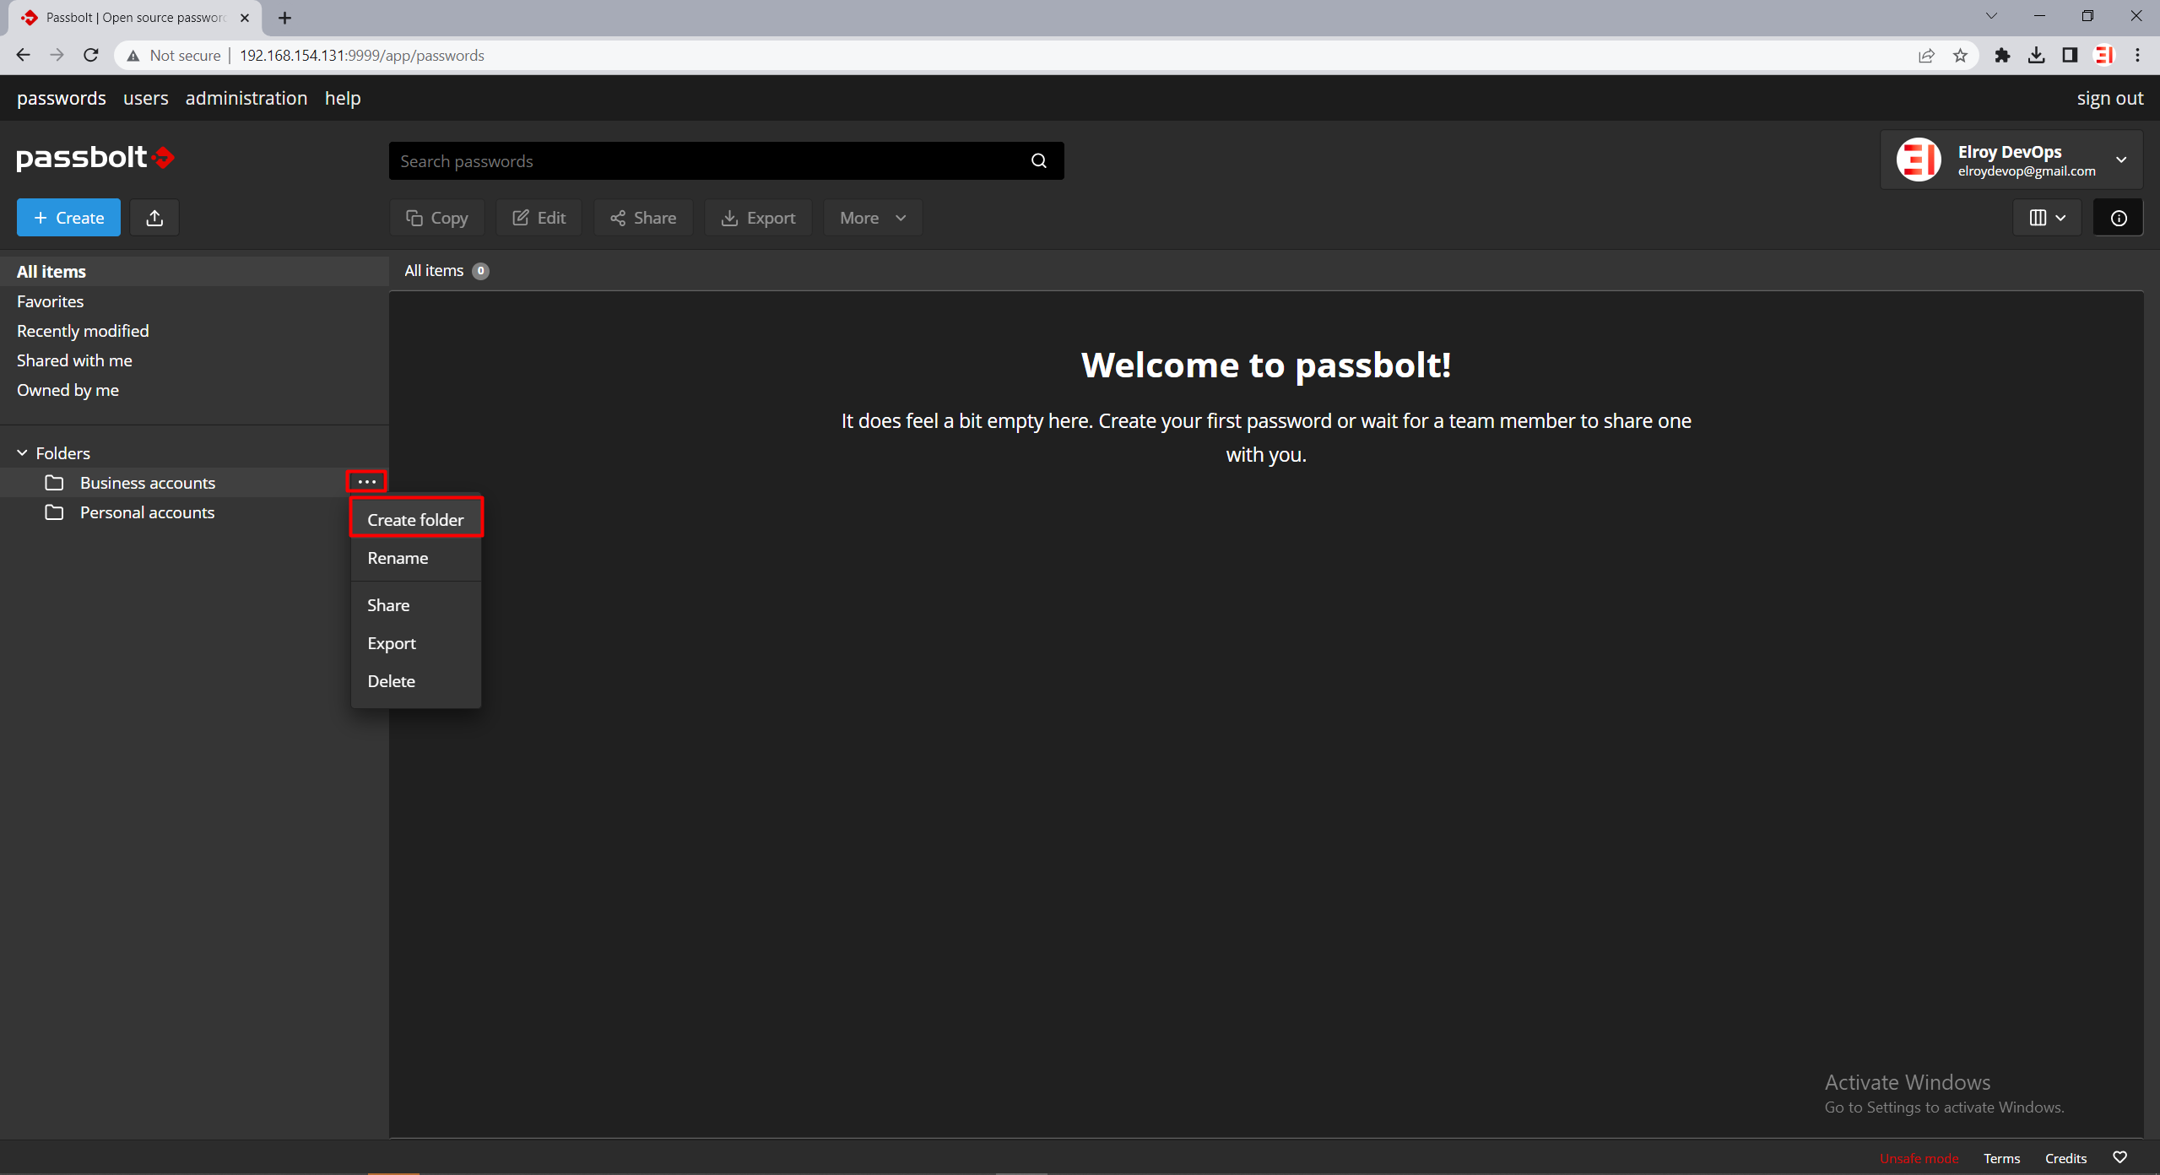
Task: Click the Elroy DevOps avatar
Action: [1919, 160]
